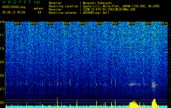The width and height of the screenshot is (171, 108).
Task: Click the Receiving antenna label
Action: tap(63, 13)
